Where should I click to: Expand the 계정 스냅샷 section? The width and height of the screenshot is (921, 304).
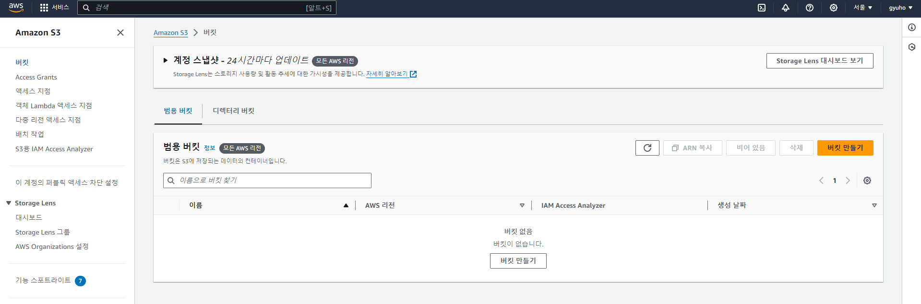click(x=166, y=60)
